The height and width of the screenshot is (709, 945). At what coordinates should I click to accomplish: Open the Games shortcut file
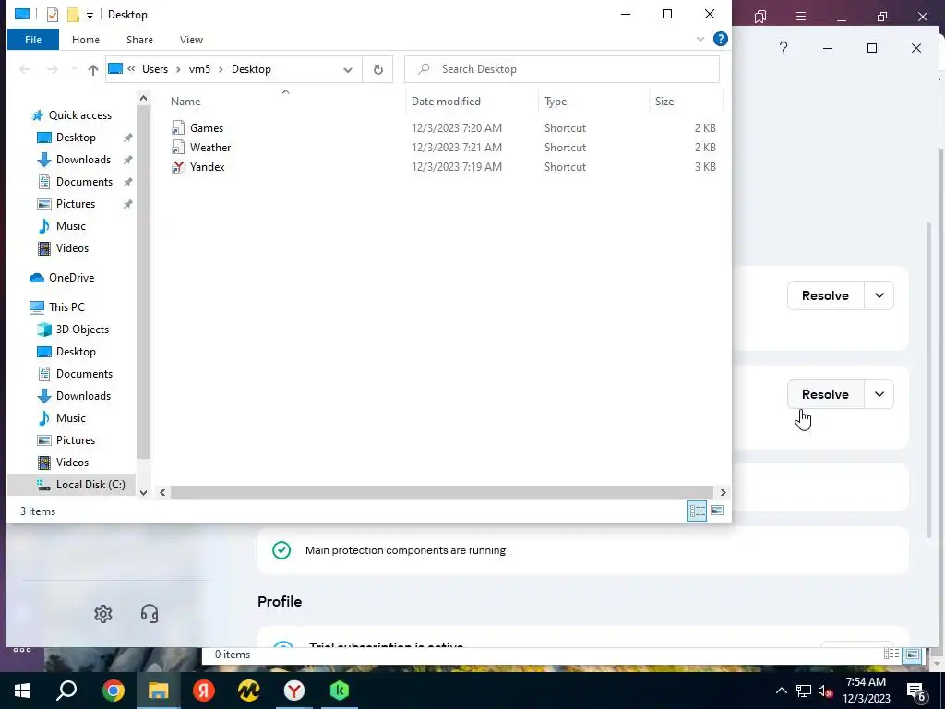[206, 127]
